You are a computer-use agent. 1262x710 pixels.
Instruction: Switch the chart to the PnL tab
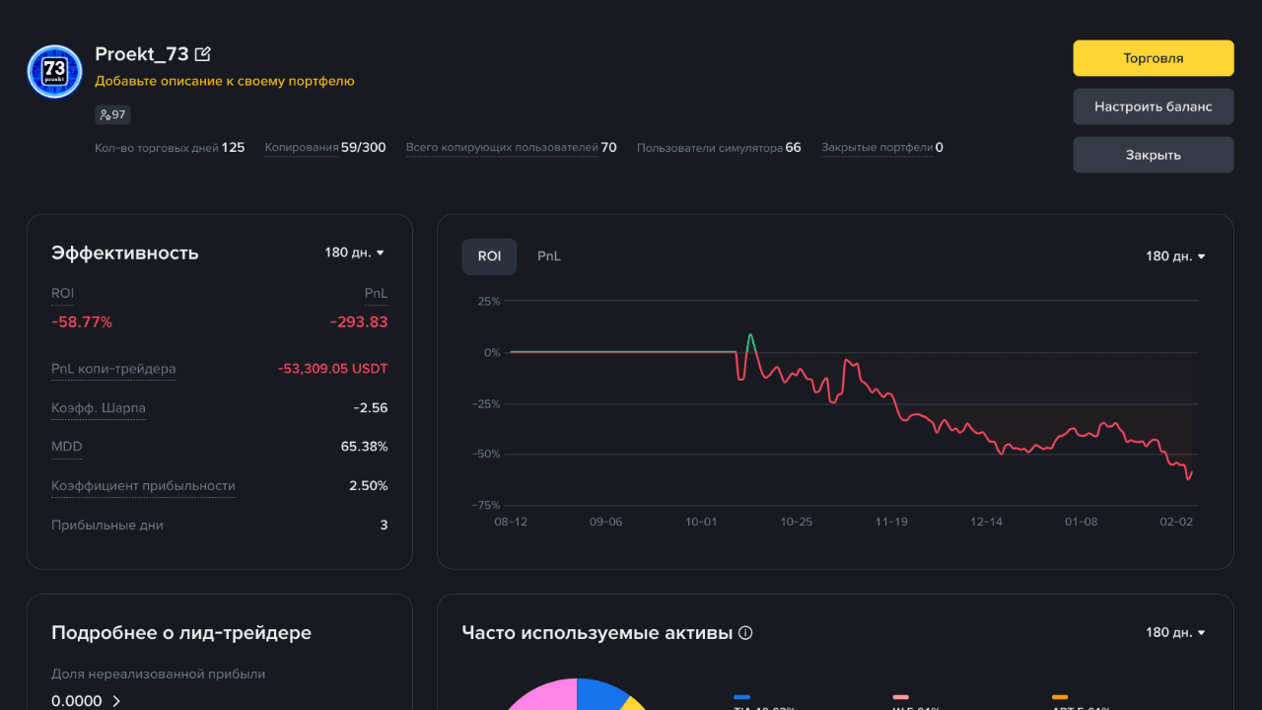pyautogui.click(x=549, y=256)
